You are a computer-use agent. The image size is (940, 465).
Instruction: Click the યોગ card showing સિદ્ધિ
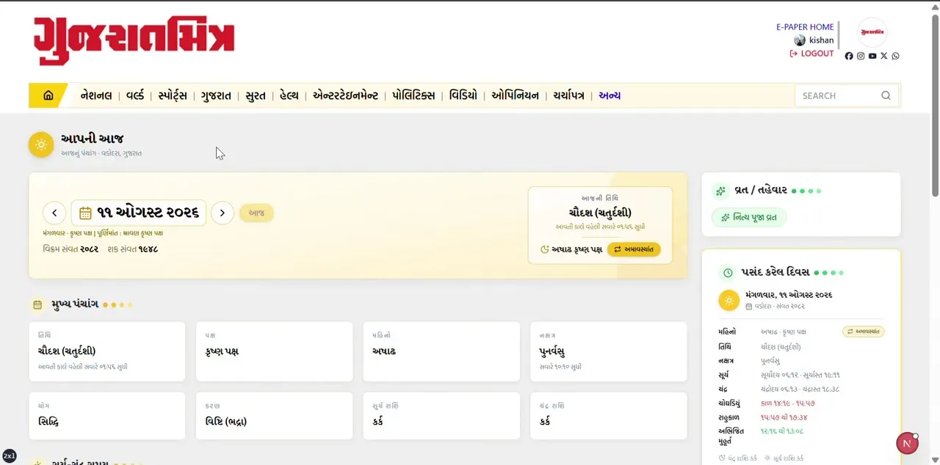pyautogui.click(x=107, y=416)
